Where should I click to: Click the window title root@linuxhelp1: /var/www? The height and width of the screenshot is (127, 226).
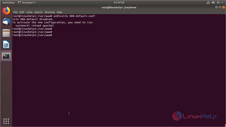pyautogui.click(x=119, y=7)
